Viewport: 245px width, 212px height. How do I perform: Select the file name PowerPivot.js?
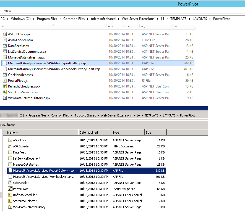tap(18, 81)
